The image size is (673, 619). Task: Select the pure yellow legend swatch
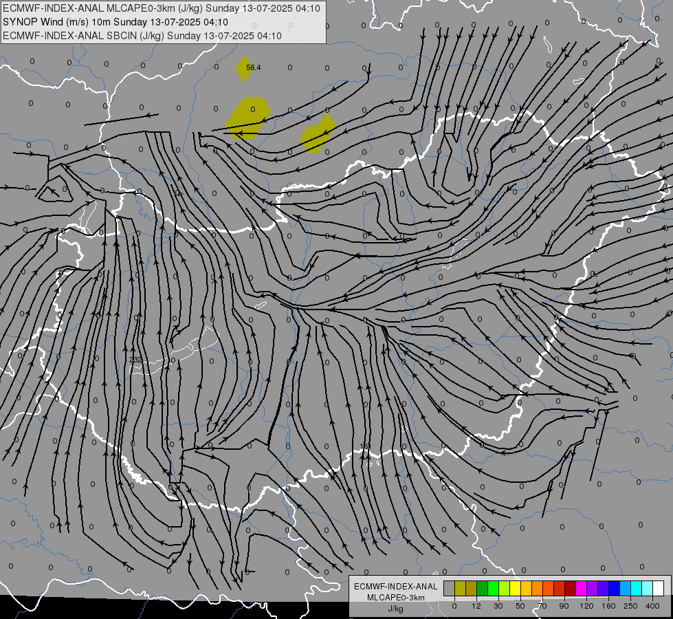pos(515,588)
